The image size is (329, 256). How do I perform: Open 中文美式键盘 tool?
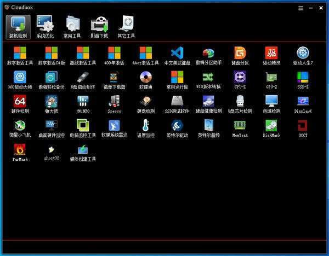pyautogui.click(x=177, y=56)
